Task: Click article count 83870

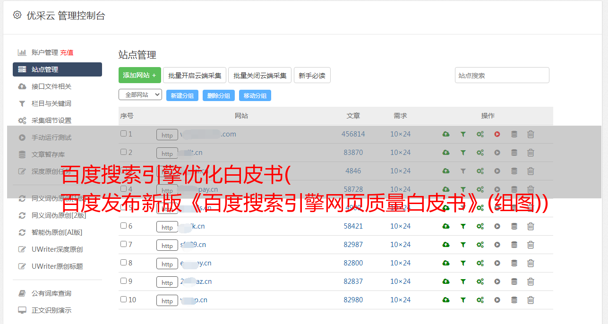Action: tap(353, 153)
